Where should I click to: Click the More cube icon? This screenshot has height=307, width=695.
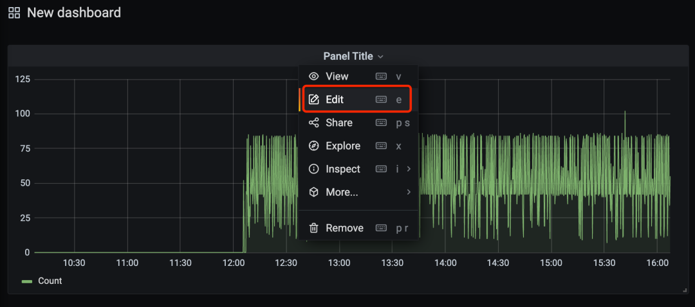pos(314,192)
